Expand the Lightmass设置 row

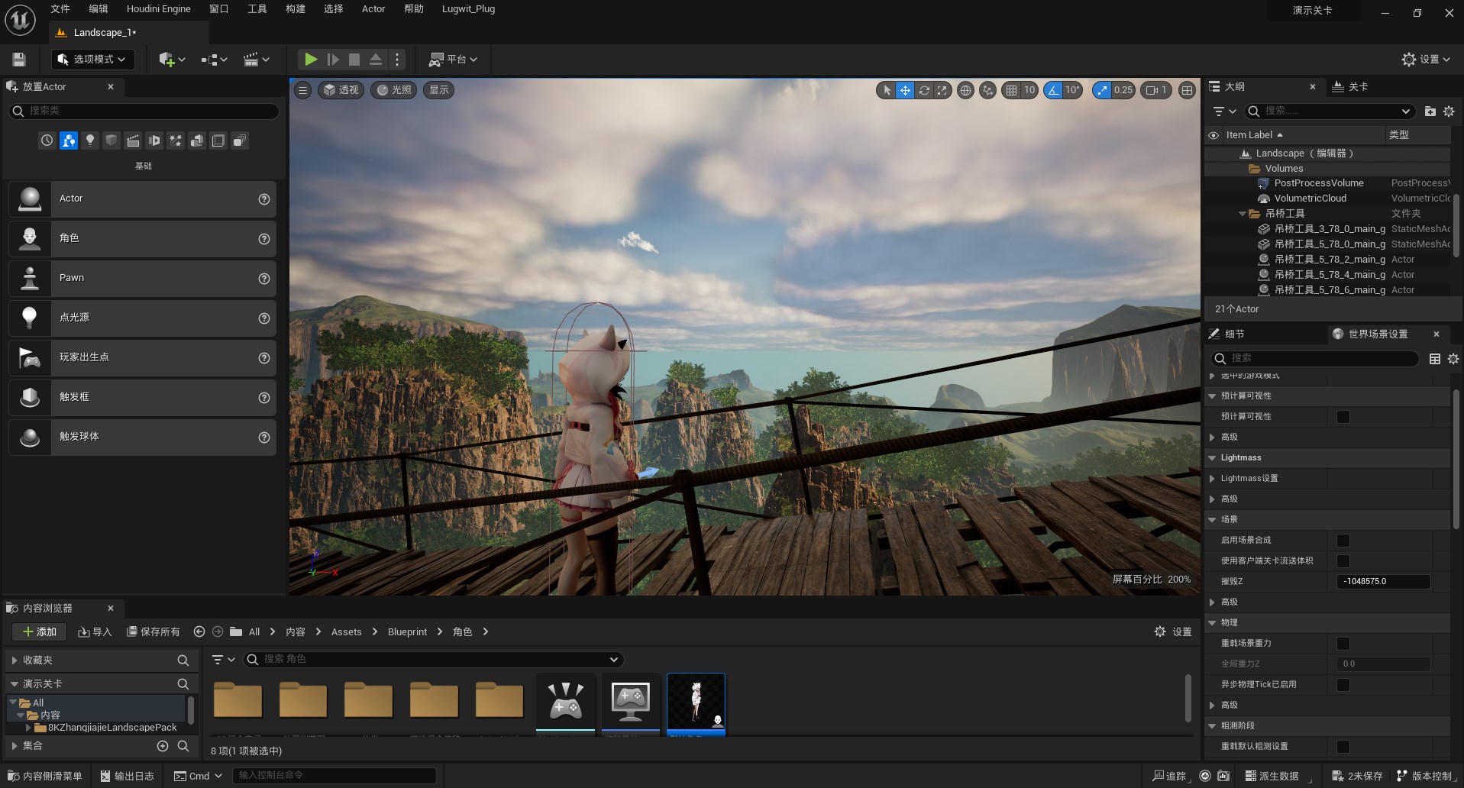1212,479
